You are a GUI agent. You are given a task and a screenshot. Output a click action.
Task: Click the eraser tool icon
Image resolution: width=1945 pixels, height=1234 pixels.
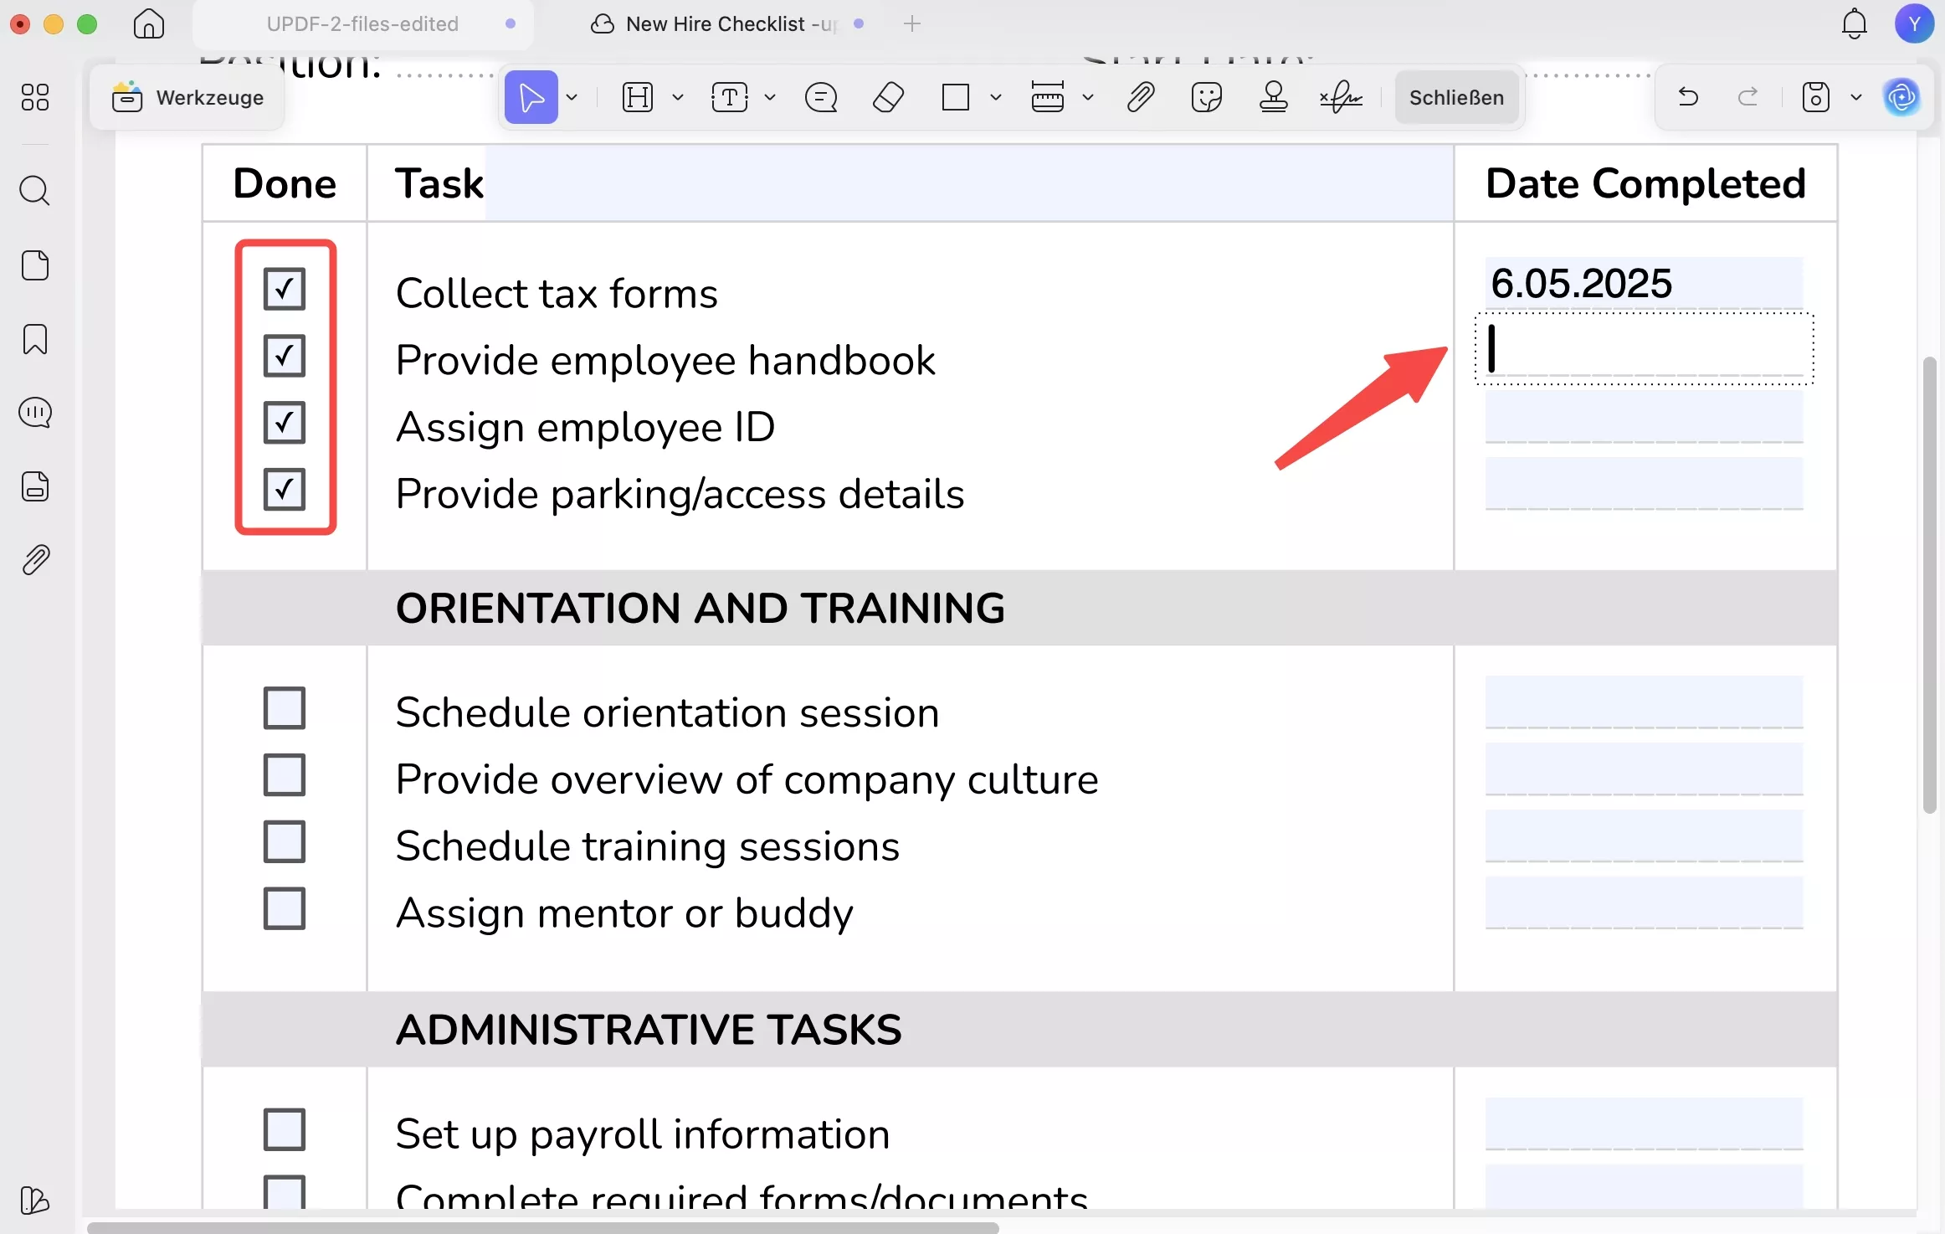(x=888, y=98)
